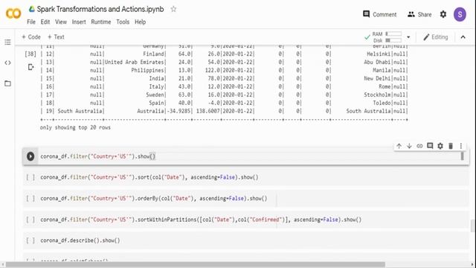
Task: Click the Google Drive file icon
Action: point(31,9)
